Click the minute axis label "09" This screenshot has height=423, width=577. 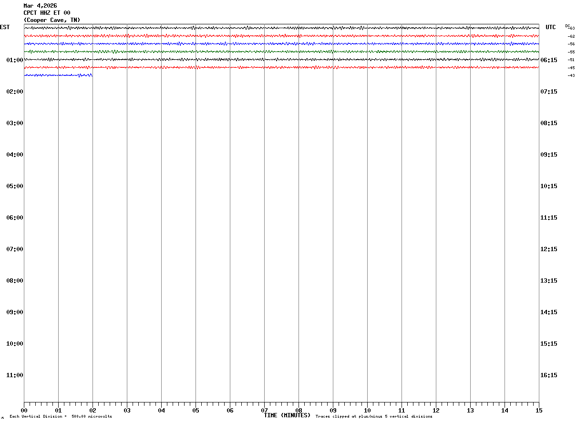click(333, 411)
